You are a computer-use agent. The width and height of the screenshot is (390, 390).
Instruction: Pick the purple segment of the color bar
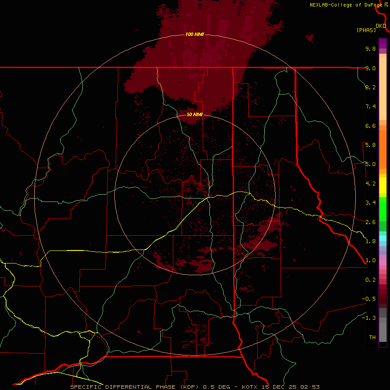click(x=383, y=43)
